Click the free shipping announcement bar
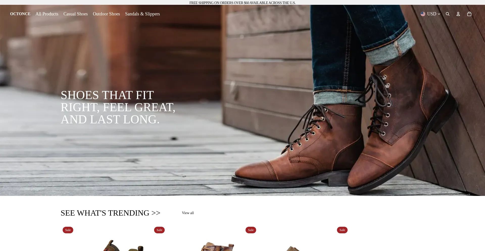 [x=243, y=3]
